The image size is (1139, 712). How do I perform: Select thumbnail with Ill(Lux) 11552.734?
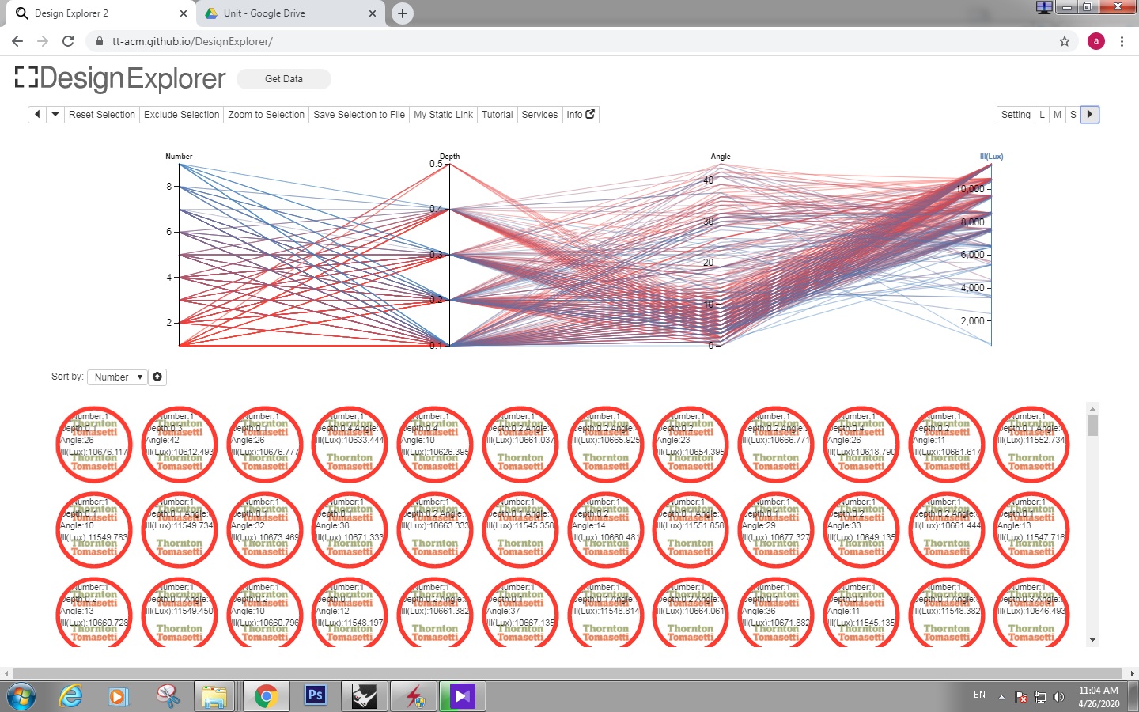click(1031, 445)
